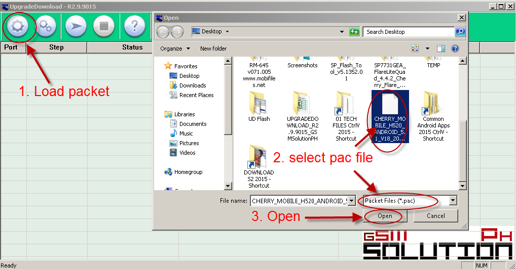Open the dialog Help icon
This screenshot has height=269, width=516.
[455, 49]
